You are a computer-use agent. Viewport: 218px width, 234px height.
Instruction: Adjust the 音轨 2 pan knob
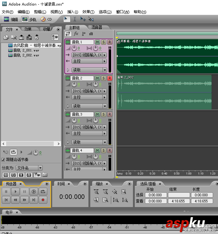pyautogui.click(x=95, y=84)
